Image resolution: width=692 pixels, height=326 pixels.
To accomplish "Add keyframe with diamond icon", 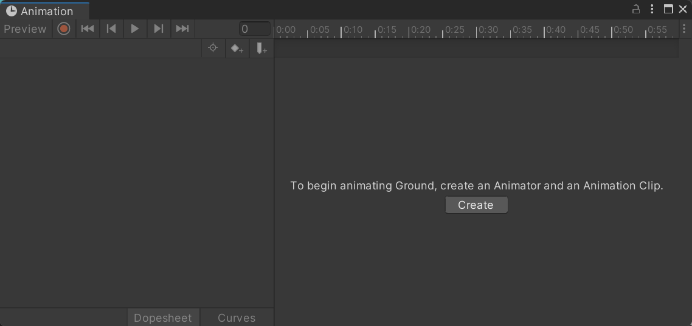I will click(237, 49).
